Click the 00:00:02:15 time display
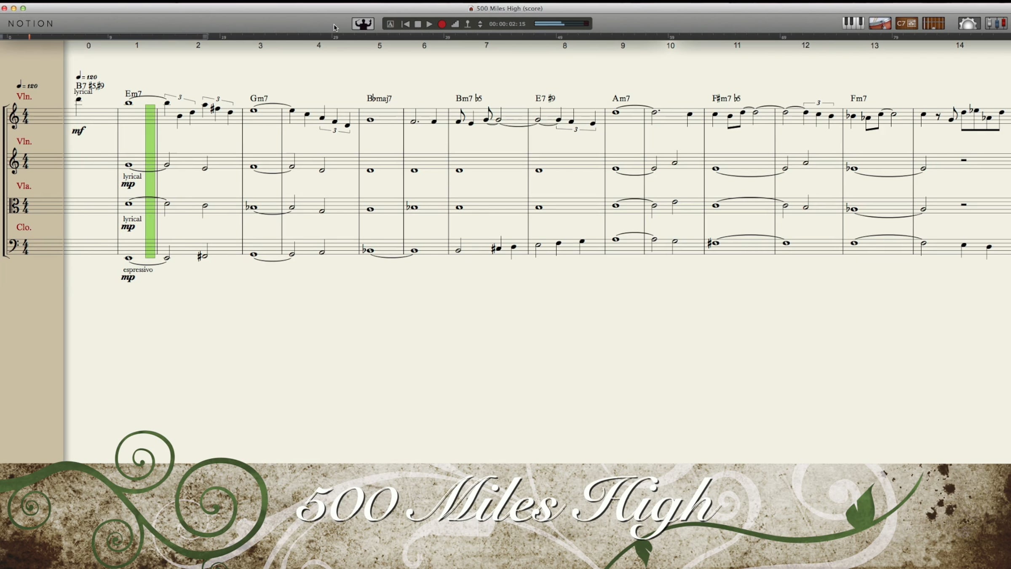1011x569 pixels. (x=507, y=24)
